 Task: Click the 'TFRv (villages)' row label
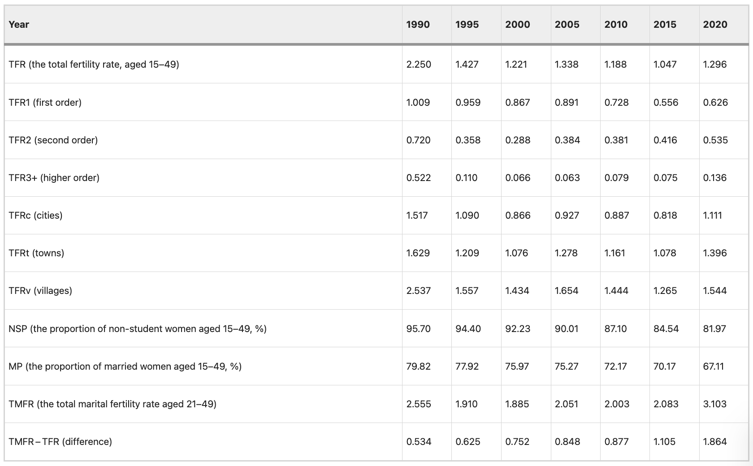[x=40, y=291]
